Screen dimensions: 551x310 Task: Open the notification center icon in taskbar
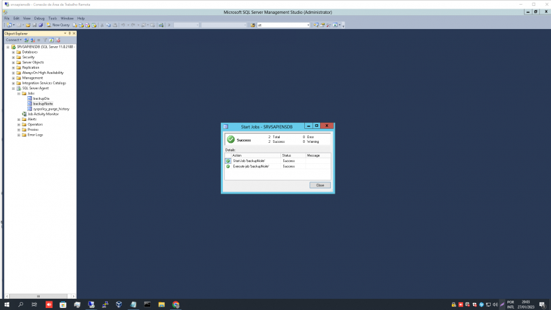pyautogui.click(x=542, y=305)
